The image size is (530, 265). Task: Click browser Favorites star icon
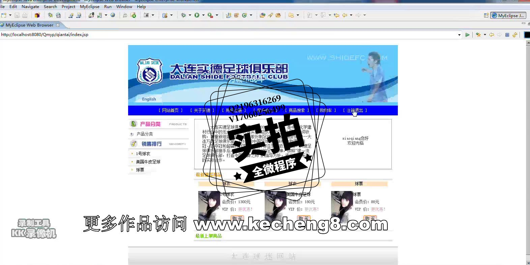[x=478, y=35]
